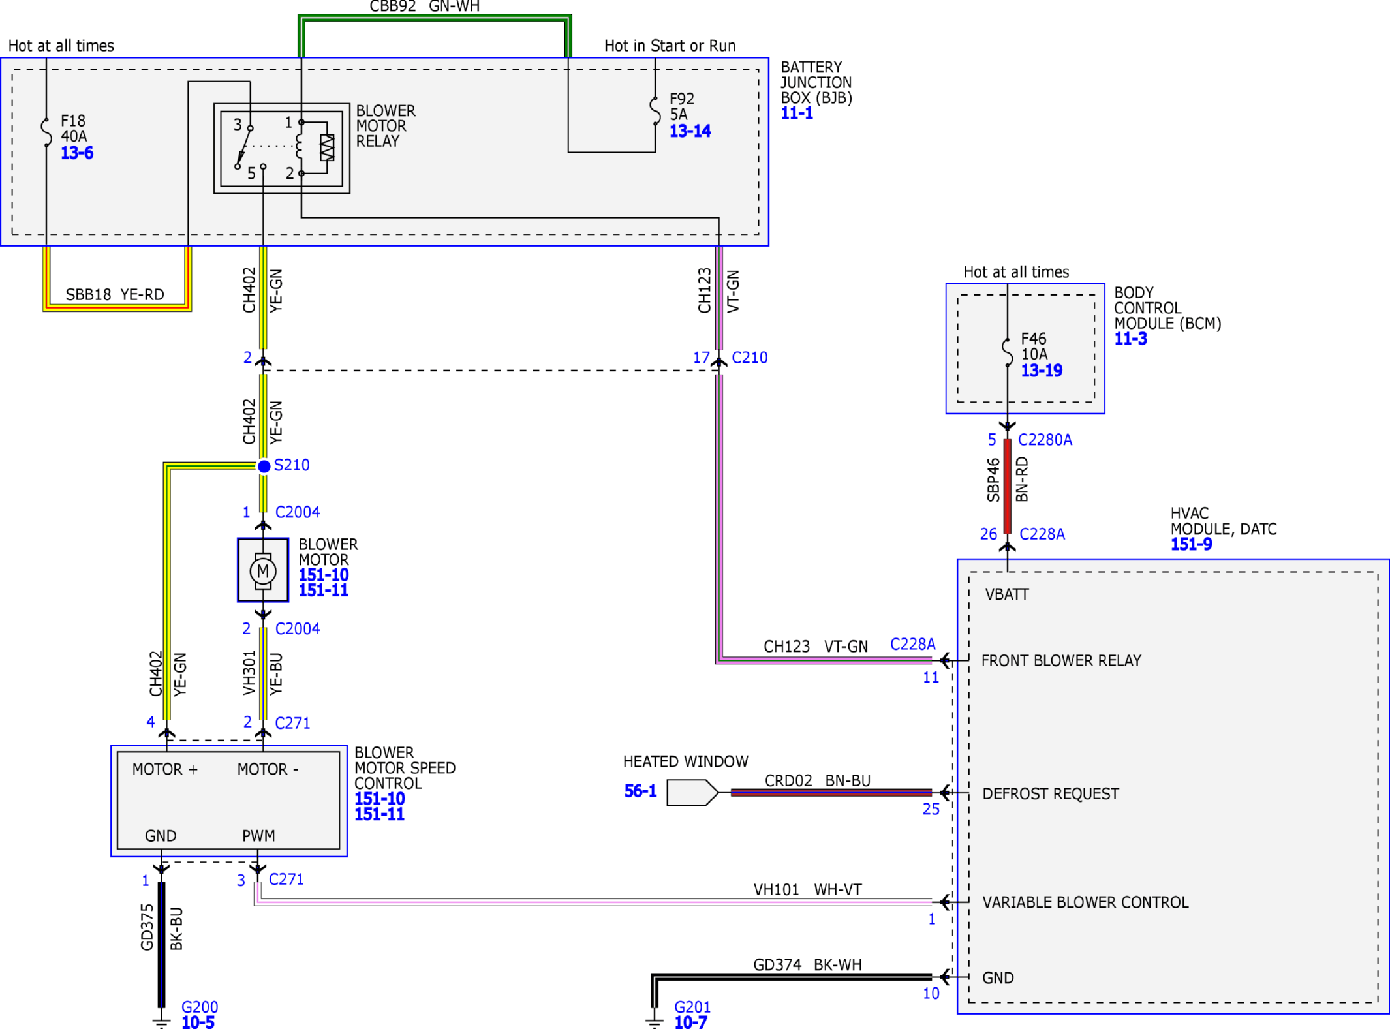
Task: Click the CRD02 BN-BU wire label
Action: (818, 781)
